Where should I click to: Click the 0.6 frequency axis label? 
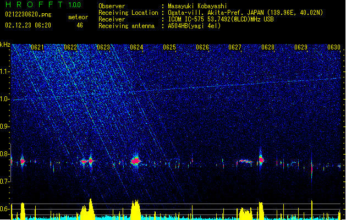[5, 209]
